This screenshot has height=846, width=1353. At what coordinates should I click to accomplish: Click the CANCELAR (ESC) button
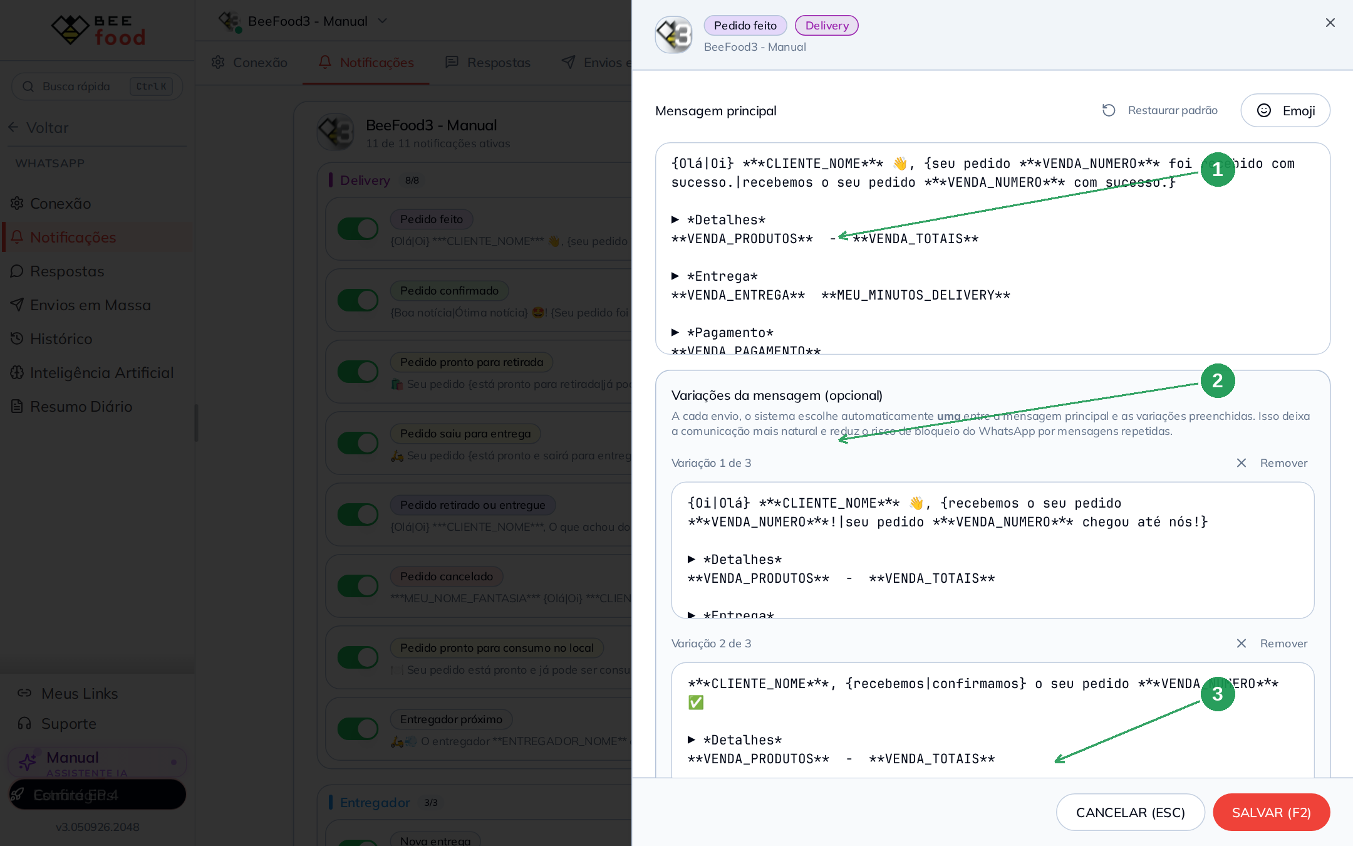(1130, 812)
